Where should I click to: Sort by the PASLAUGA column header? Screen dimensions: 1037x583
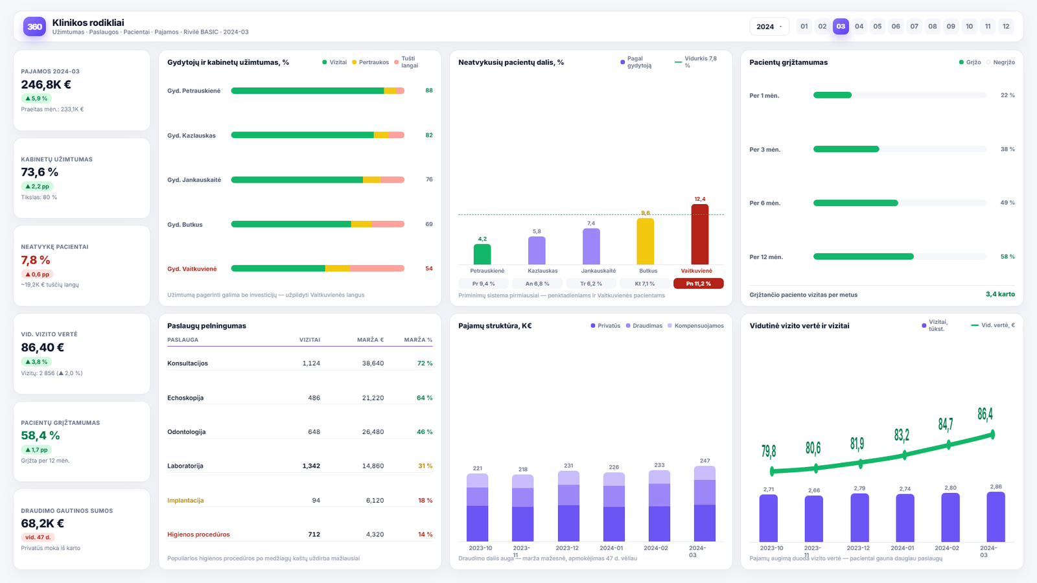coord(183,339)
